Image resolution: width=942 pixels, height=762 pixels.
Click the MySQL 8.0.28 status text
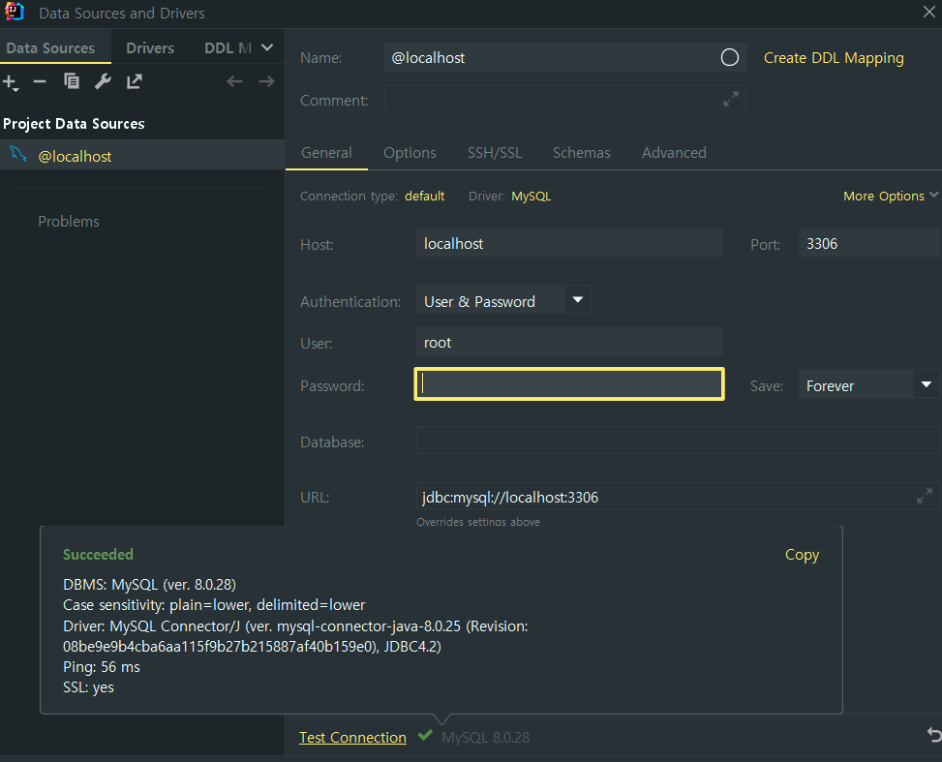[485, 738]
